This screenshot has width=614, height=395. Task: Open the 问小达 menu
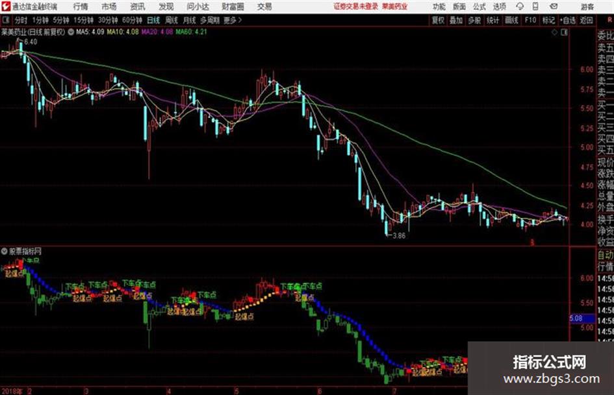click(198, 6)
